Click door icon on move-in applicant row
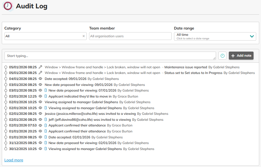The image size is (261, 167). 46,96
